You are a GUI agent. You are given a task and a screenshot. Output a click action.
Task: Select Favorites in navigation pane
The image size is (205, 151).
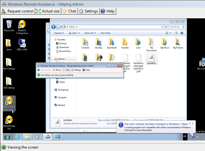pos(60,39)
